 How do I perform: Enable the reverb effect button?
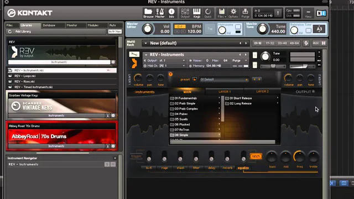(x=227, y=168)
